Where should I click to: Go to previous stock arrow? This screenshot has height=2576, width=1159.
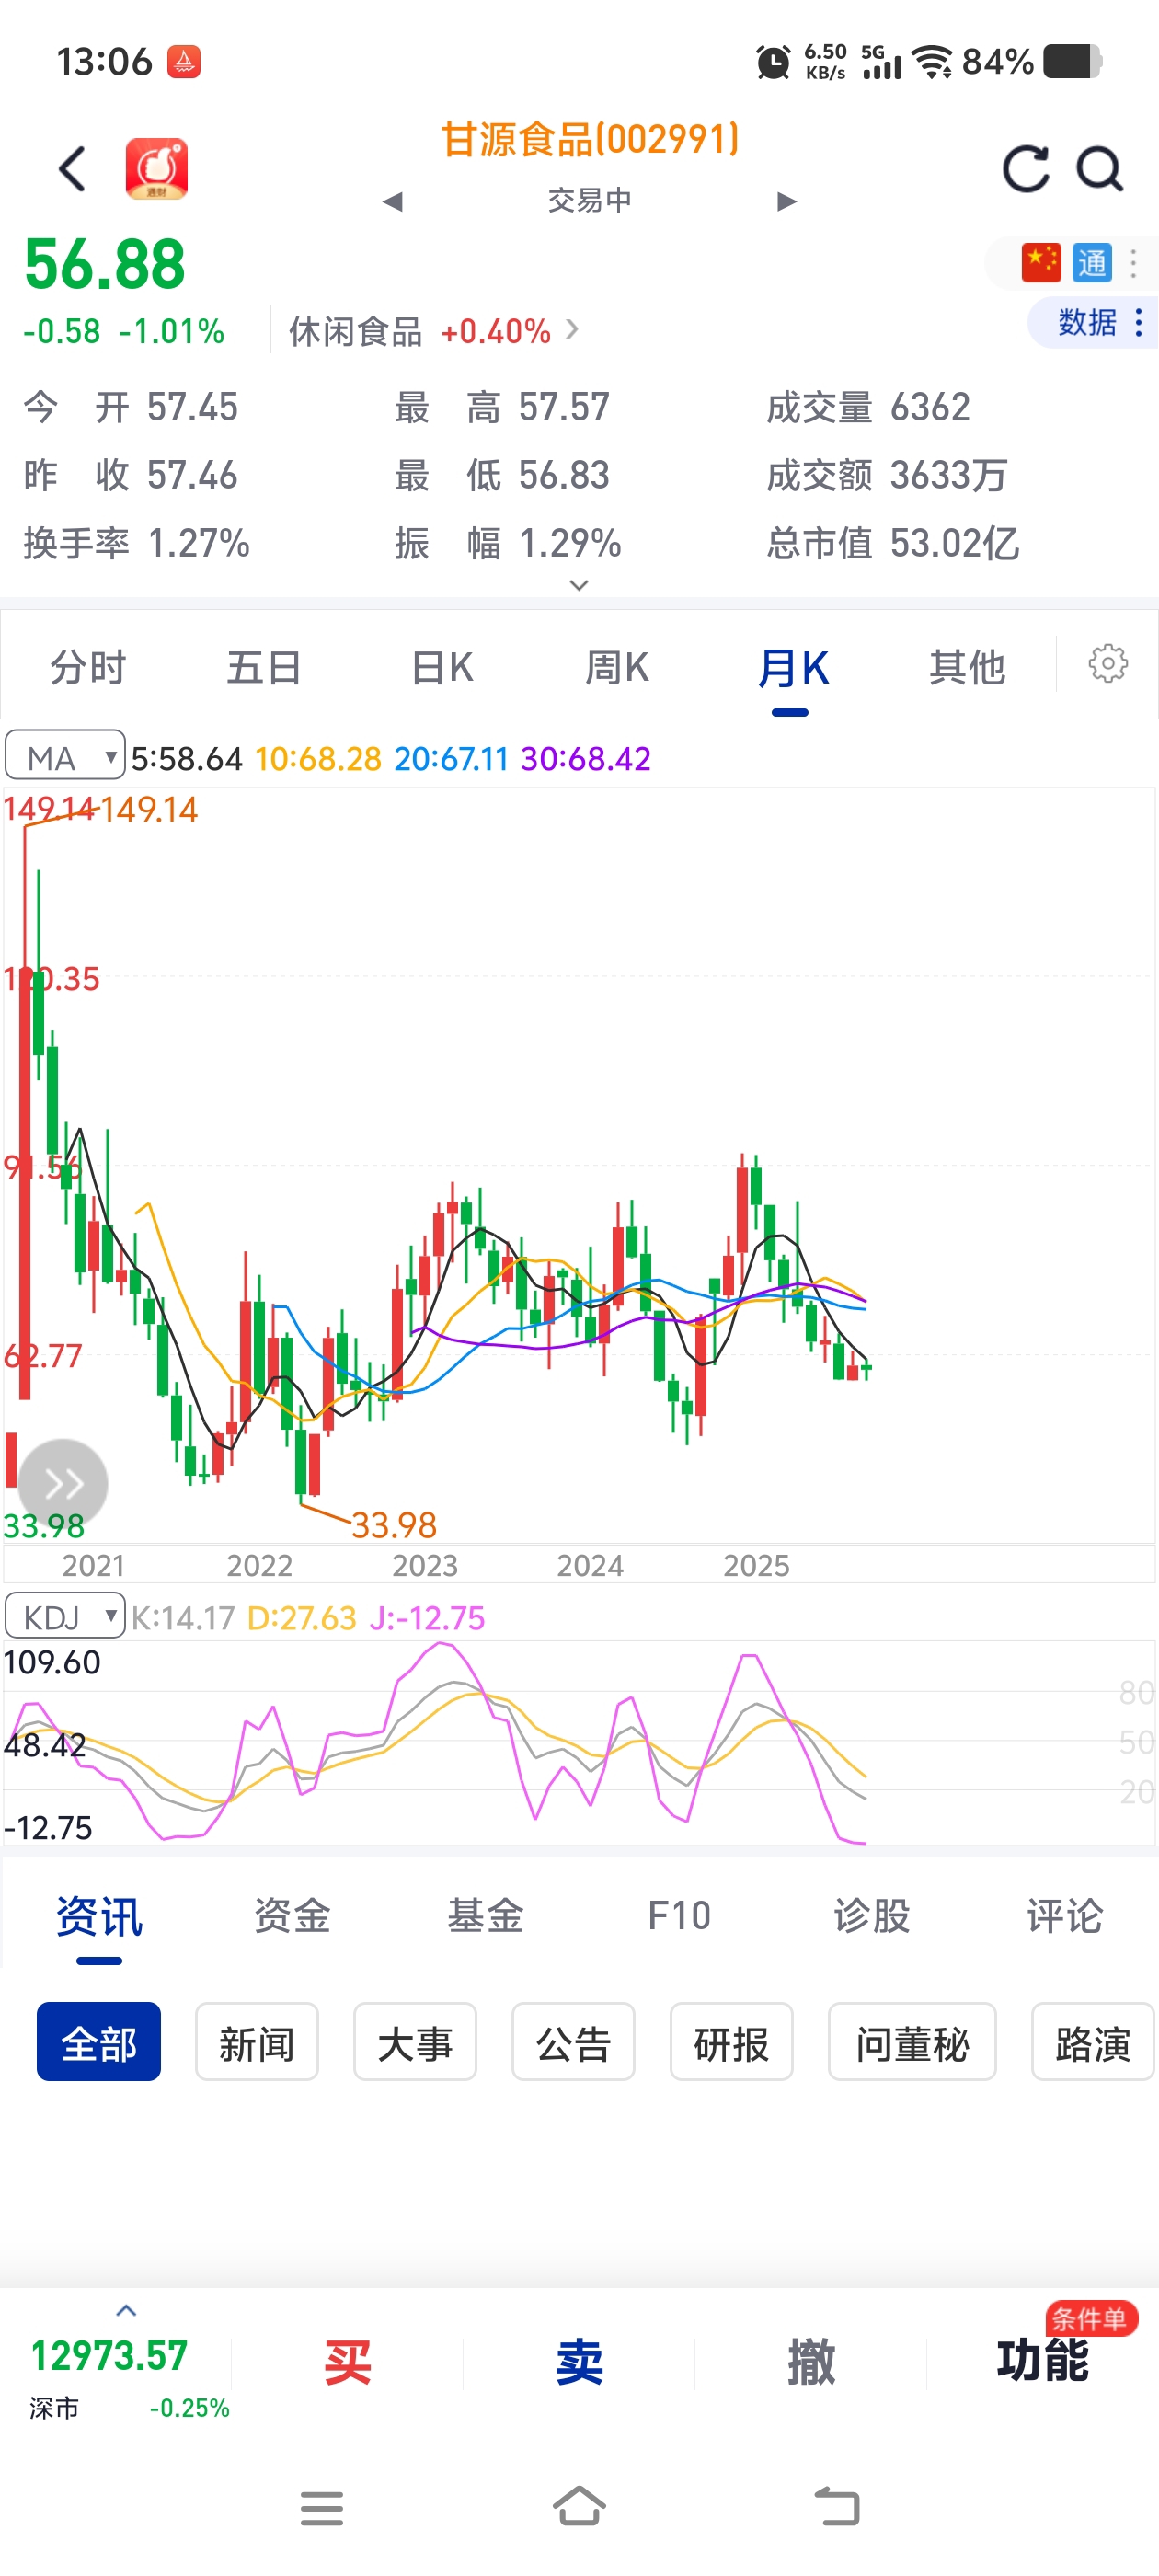393,201
